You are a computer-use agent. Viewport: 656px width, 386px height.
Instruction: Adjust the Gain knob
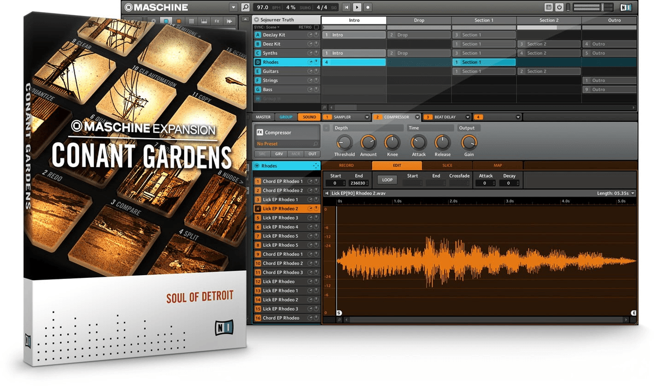pos(469,142)
